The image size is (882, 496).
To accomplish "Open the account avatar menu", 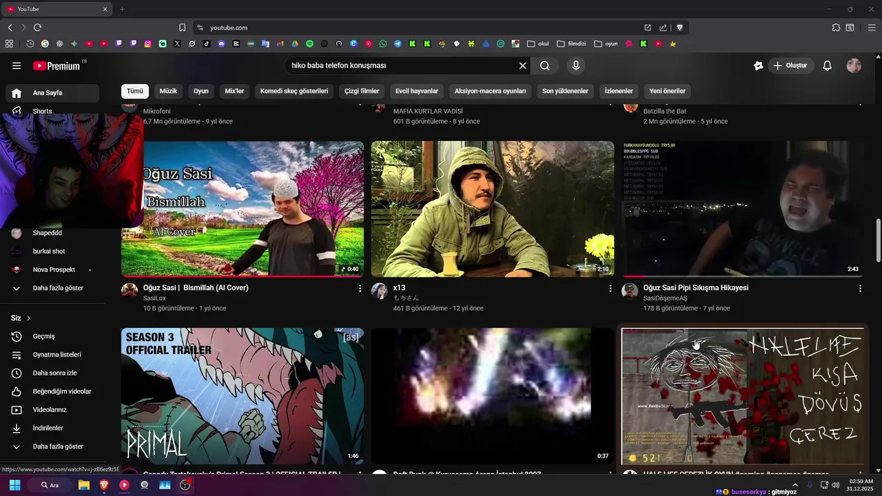I will [x=854, y=65].
